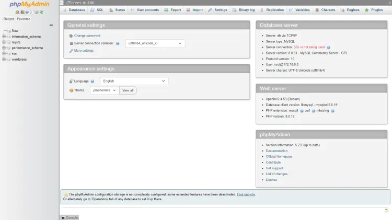The height and width of the screenshot is (220, 392).
Task: Open the Console bar at the bottom
Action: pyautogui.click(x=70, y=218)
